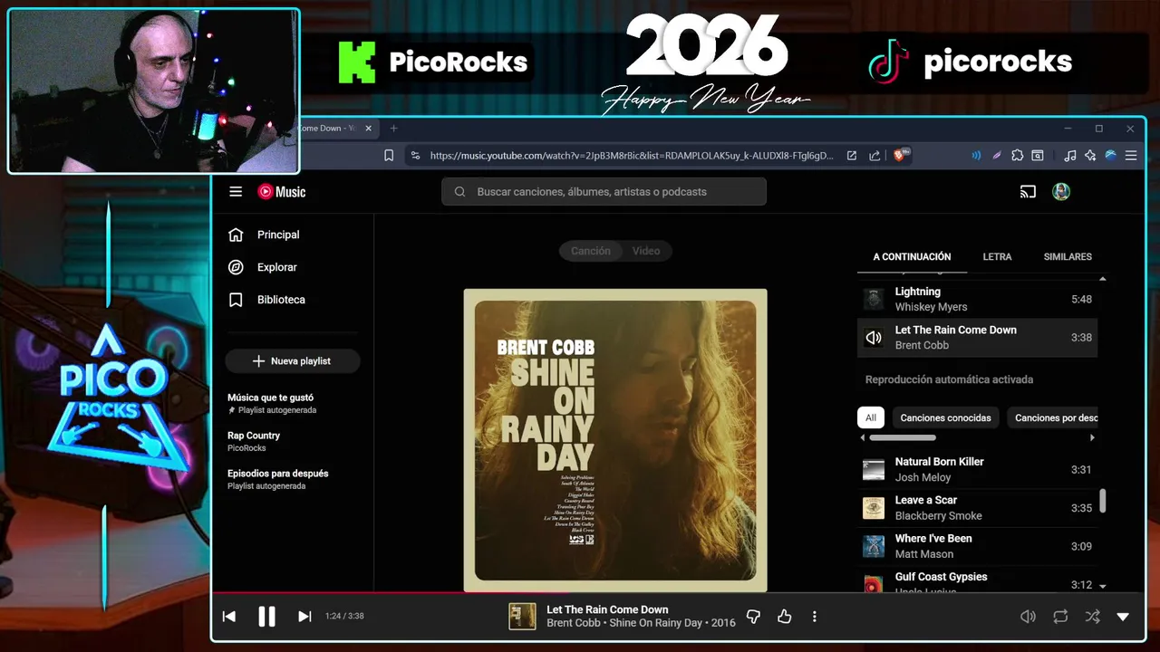Open the browser media control icon
1160x652 pixels.
(x=1070, y=156)
